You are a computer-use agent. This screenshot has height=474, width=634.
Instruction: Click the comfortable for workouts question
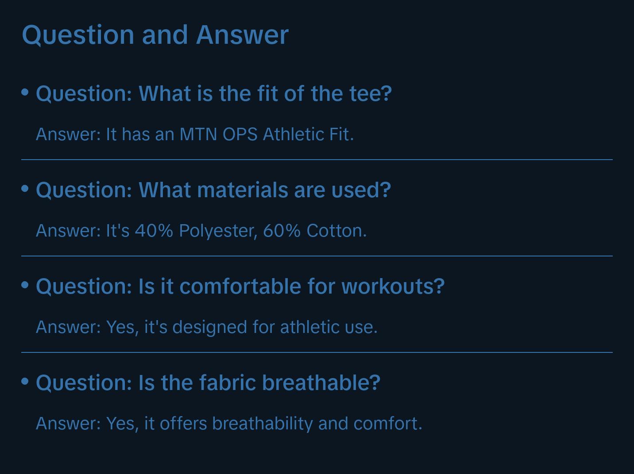[240, 287]
